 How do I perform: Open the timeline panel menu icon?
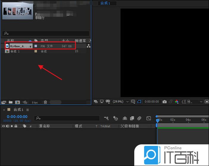(28, 110)
